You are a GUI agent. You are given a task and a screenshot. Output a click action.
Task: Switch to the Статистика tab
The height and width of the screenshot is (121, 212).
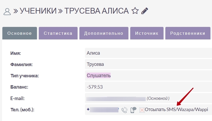tap(58, 33)
